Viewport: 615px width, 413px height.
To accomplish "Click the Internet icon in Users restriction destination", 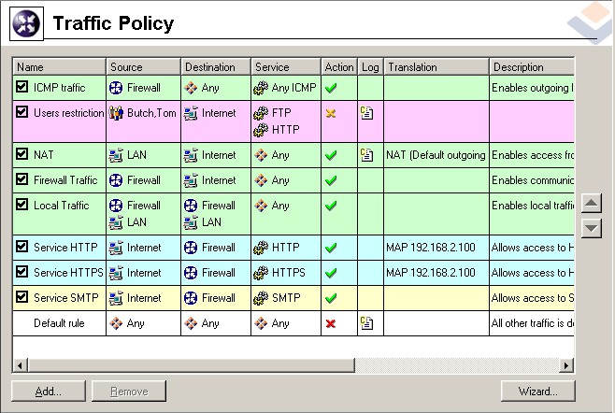I will pyautogui.click(x=191, y=113).
